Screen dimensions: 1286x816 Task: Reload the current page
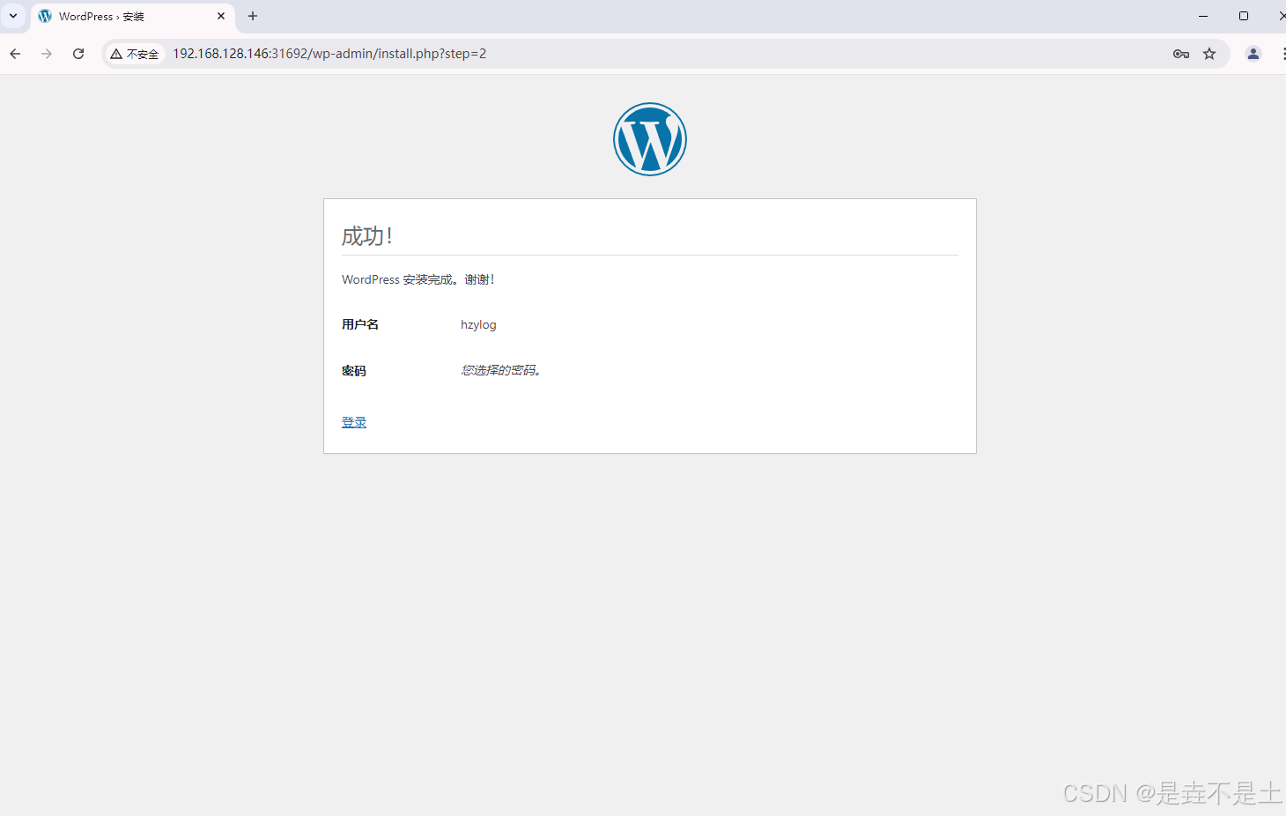(78, 54)
